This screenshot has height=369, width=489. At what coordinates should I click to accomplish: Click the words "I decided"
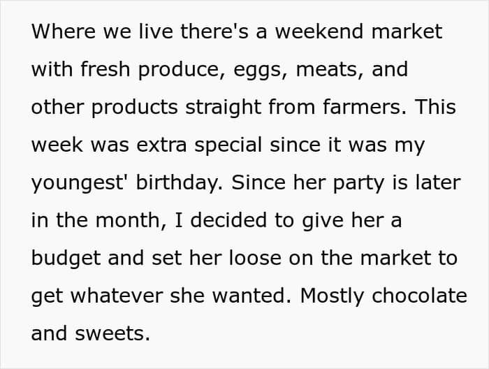coord(221,220)
